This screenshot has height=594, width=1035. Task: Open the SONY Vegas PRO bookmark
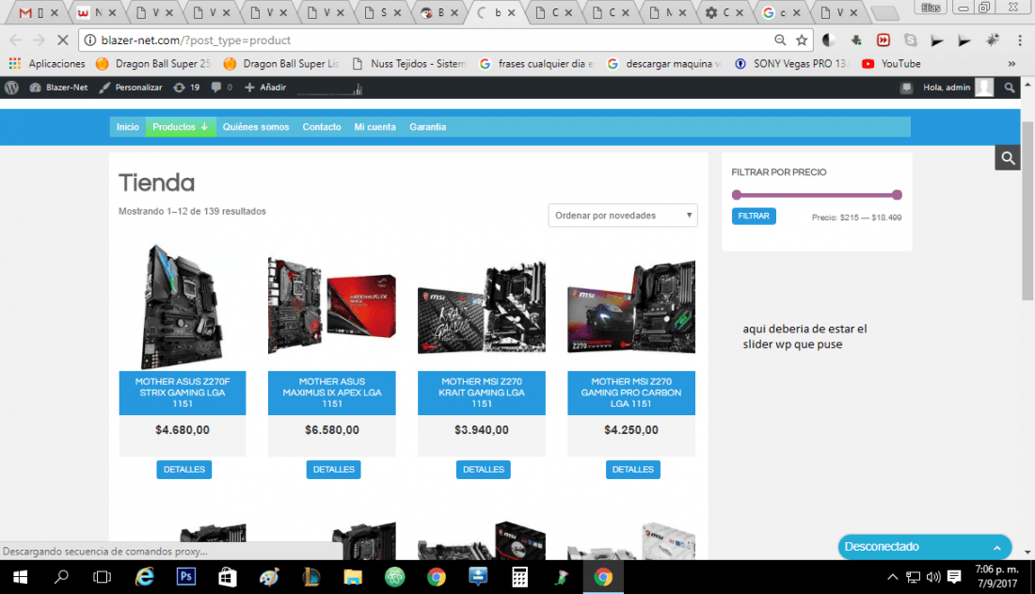pos(792,63)
